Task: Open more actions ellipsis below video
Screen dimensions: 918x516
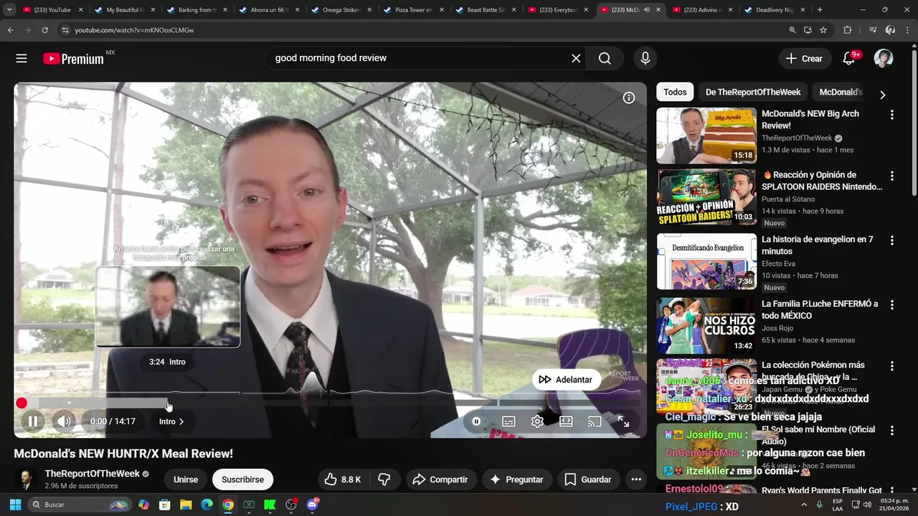Action: tap(636, 479)
